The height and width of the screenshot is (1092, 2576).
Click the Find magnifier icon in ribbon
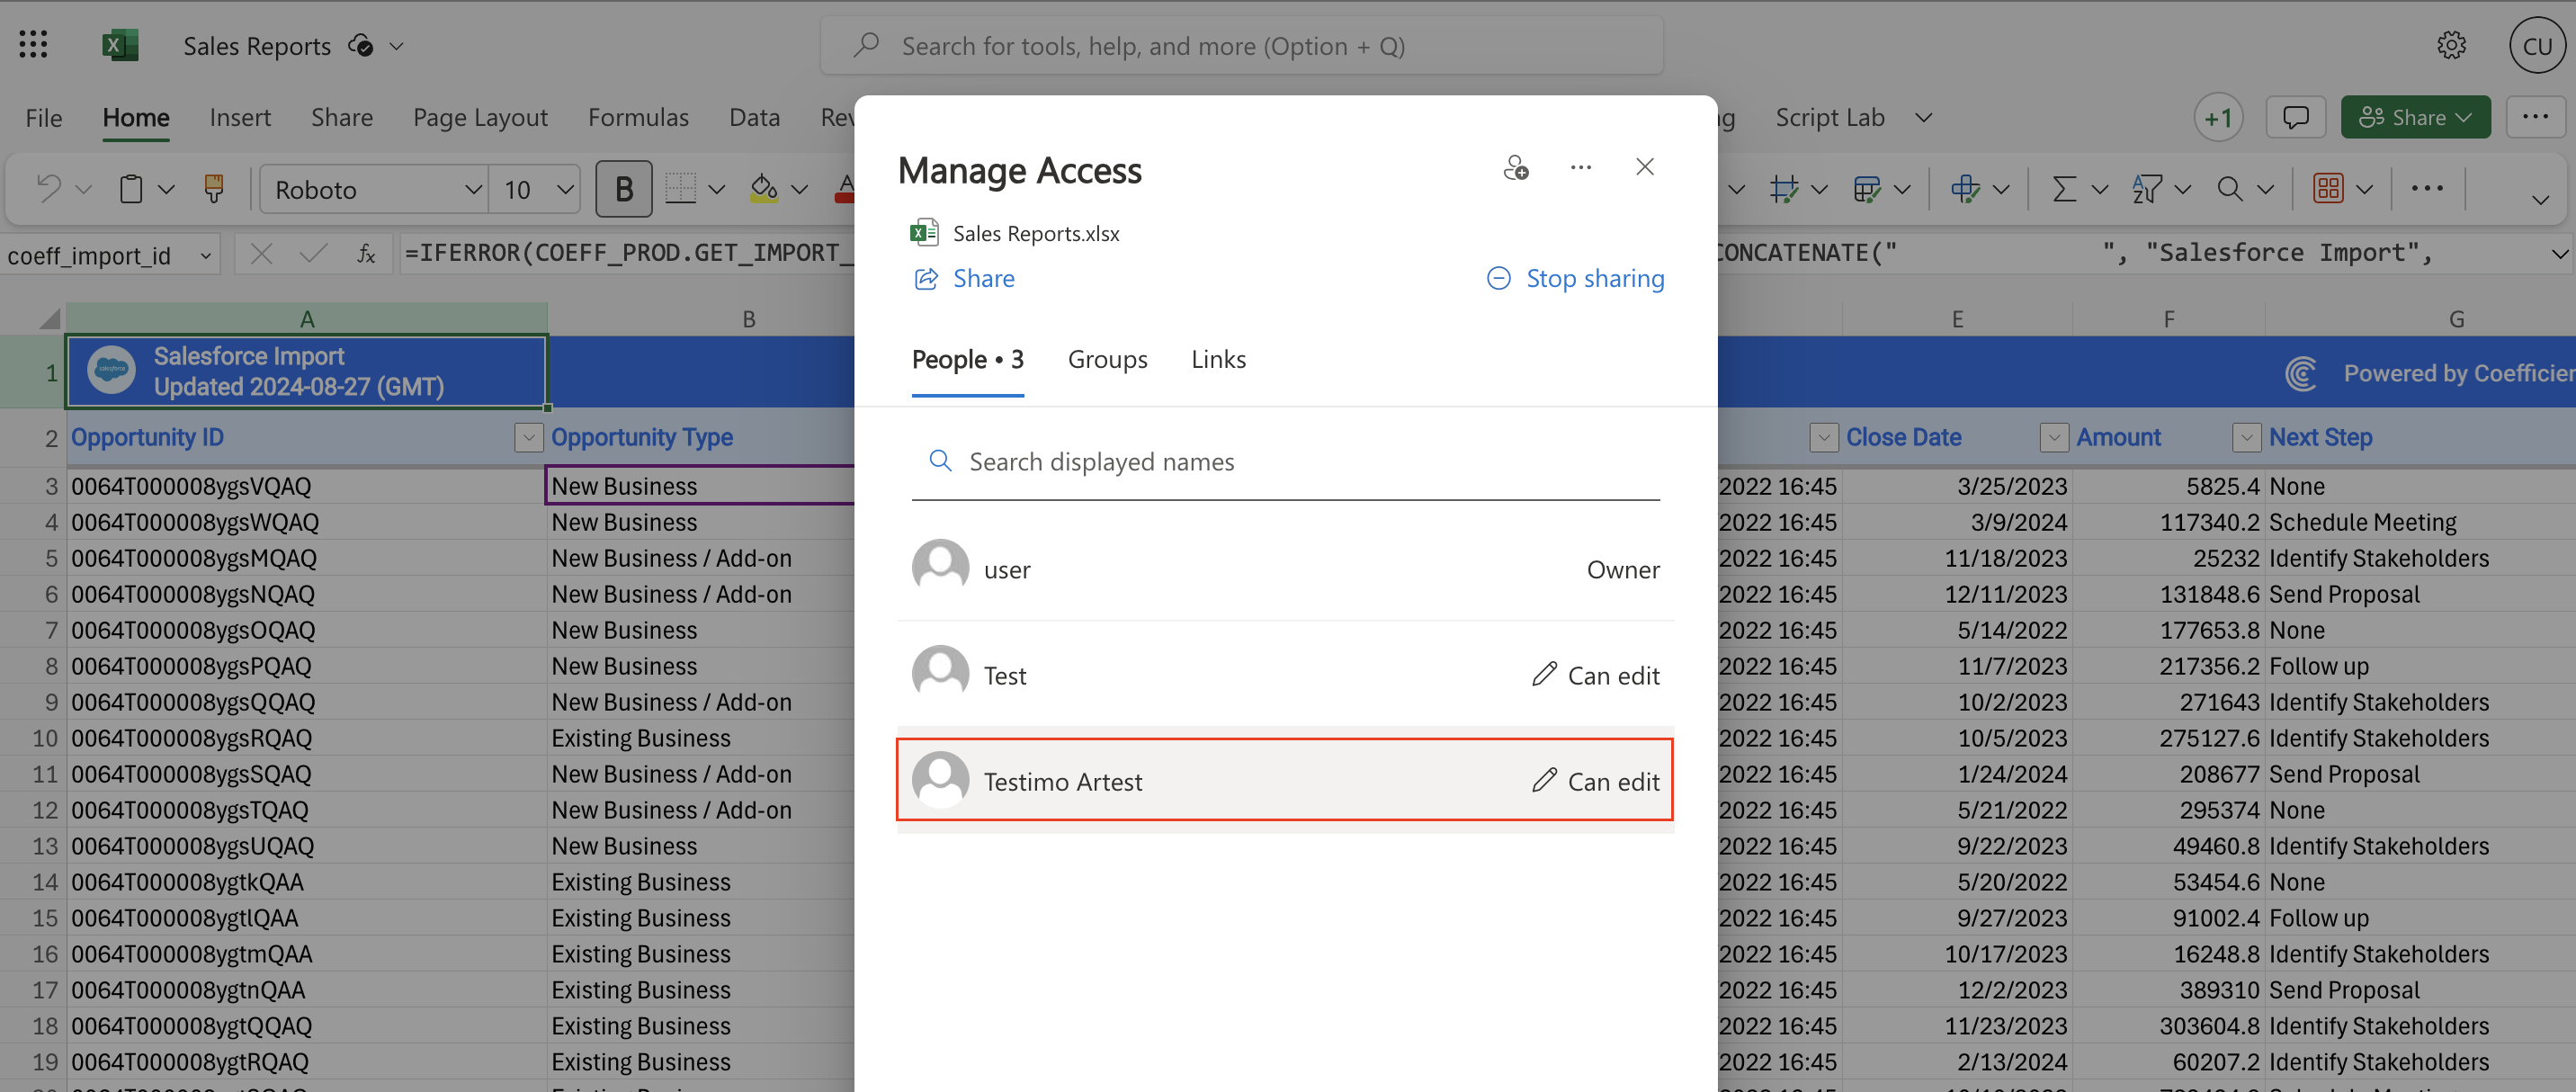(x=2229, y=189)
